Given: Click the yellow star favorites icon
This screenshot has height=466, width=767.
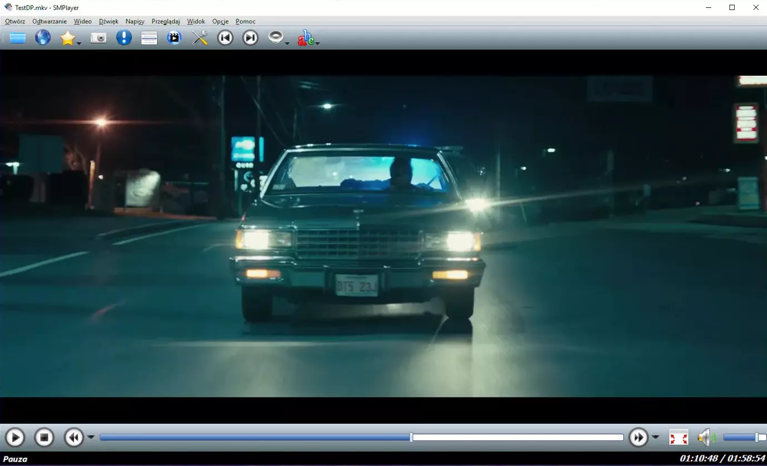Looking at the screenshot, I should [67, 38].
